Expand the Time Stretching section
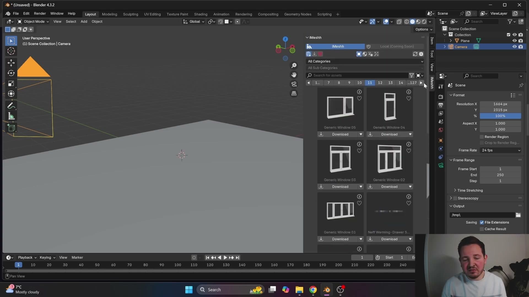 pyautogui.click(x=470, y=191)
